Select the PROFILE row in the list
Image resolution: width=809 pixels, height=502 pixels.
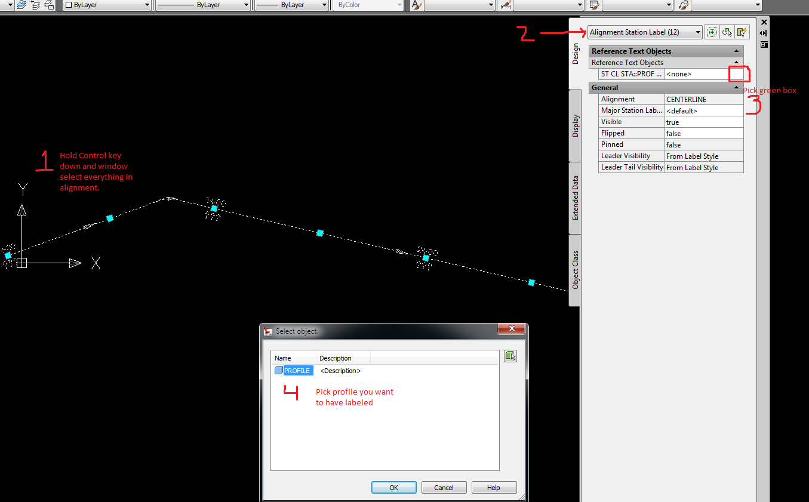click(x=385, y=371)
